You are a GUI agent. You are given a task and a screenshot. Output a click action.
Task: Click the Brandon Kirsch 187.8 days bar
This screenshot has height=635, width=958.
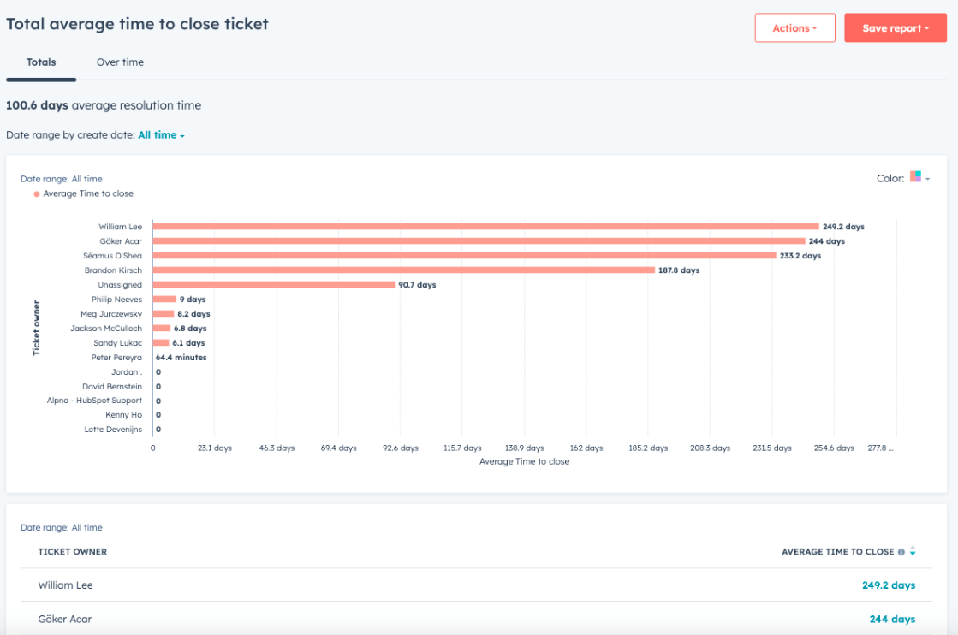[404, 270]
